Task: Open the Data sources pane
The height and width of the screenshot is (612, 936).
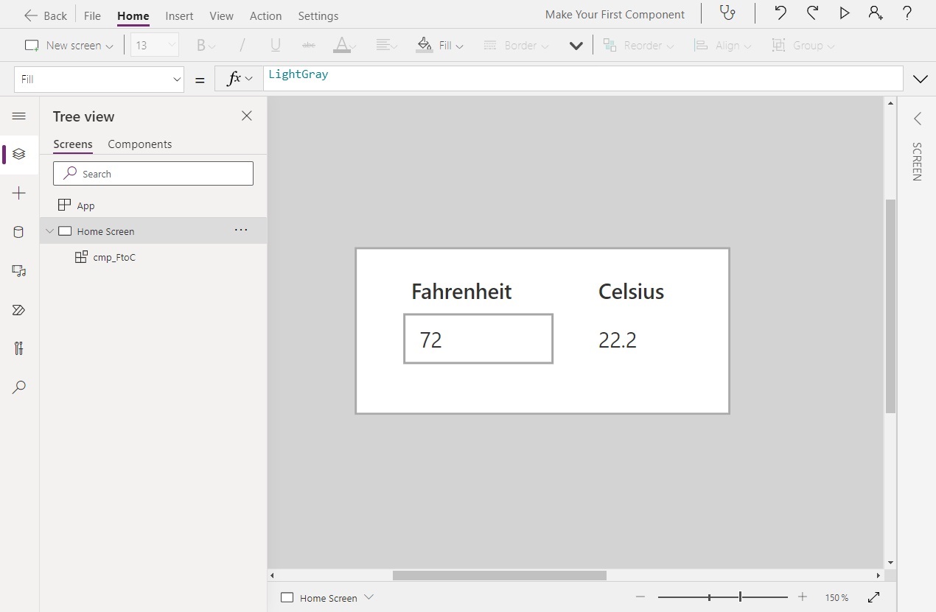Action: coord(19,231)
